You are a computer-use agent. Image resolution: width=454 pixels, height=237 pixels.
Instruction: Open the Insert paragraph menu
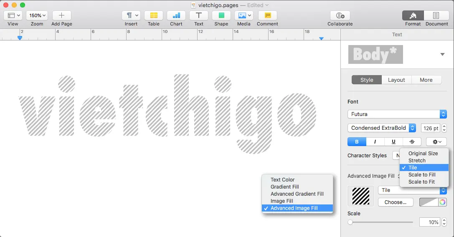pos(131,15)
